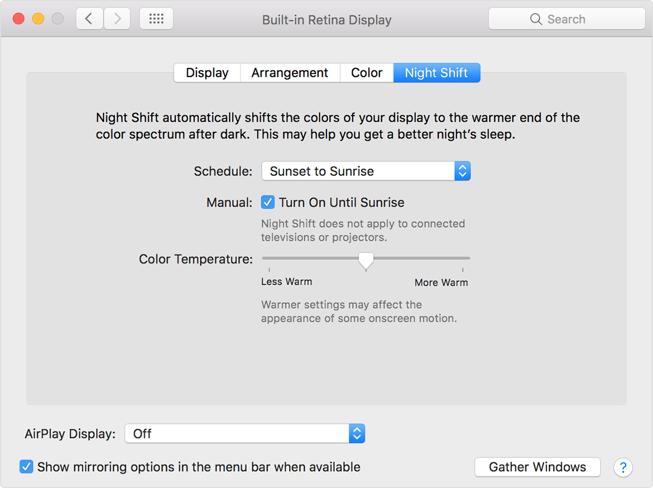
Task: Toggle the Turn On Until Sunrise checkbox
Action: pyautogui.click(x=268, y=202)
